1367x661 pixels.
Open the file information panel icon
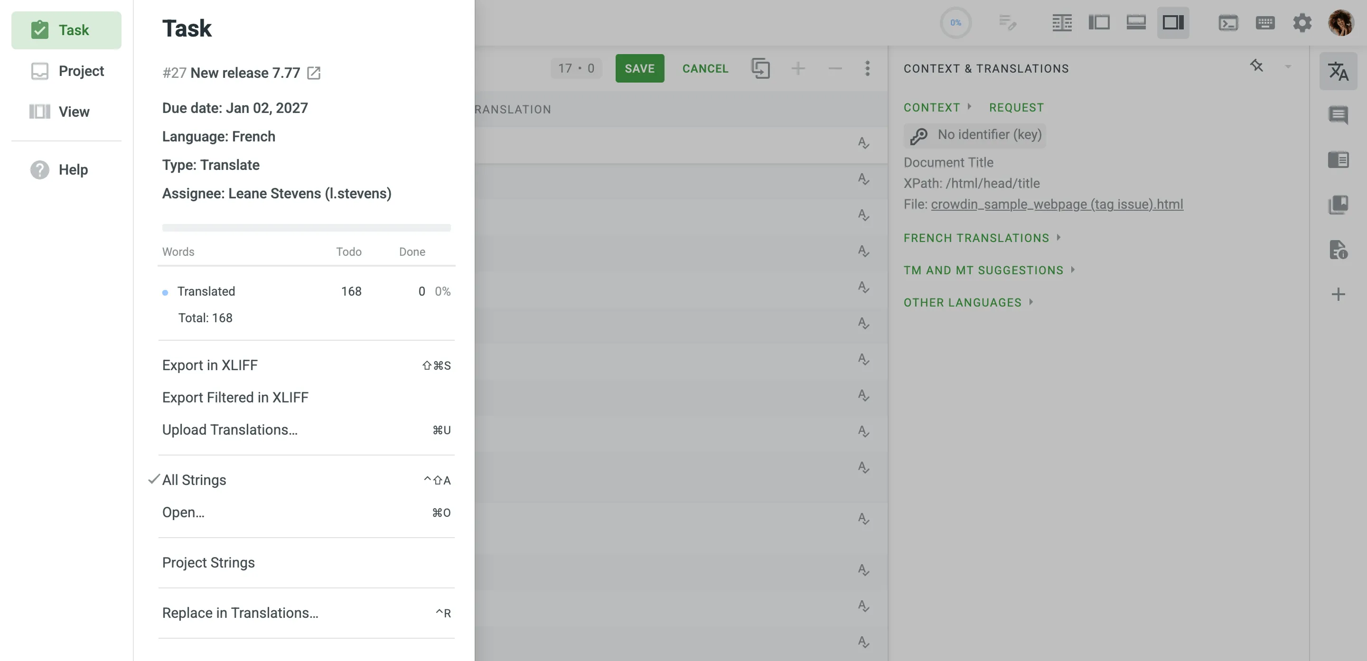pos(1339,251)
